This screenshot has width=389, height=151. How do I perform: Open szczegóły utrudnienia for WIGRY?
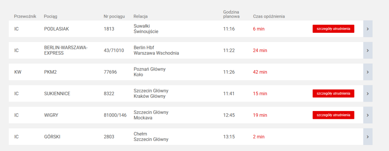click(x=333, y=115)
